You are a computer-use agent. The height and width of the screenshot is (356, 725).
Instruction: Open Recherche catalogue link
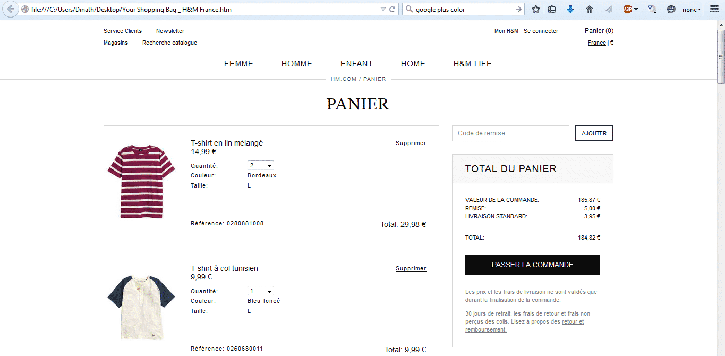169,43
